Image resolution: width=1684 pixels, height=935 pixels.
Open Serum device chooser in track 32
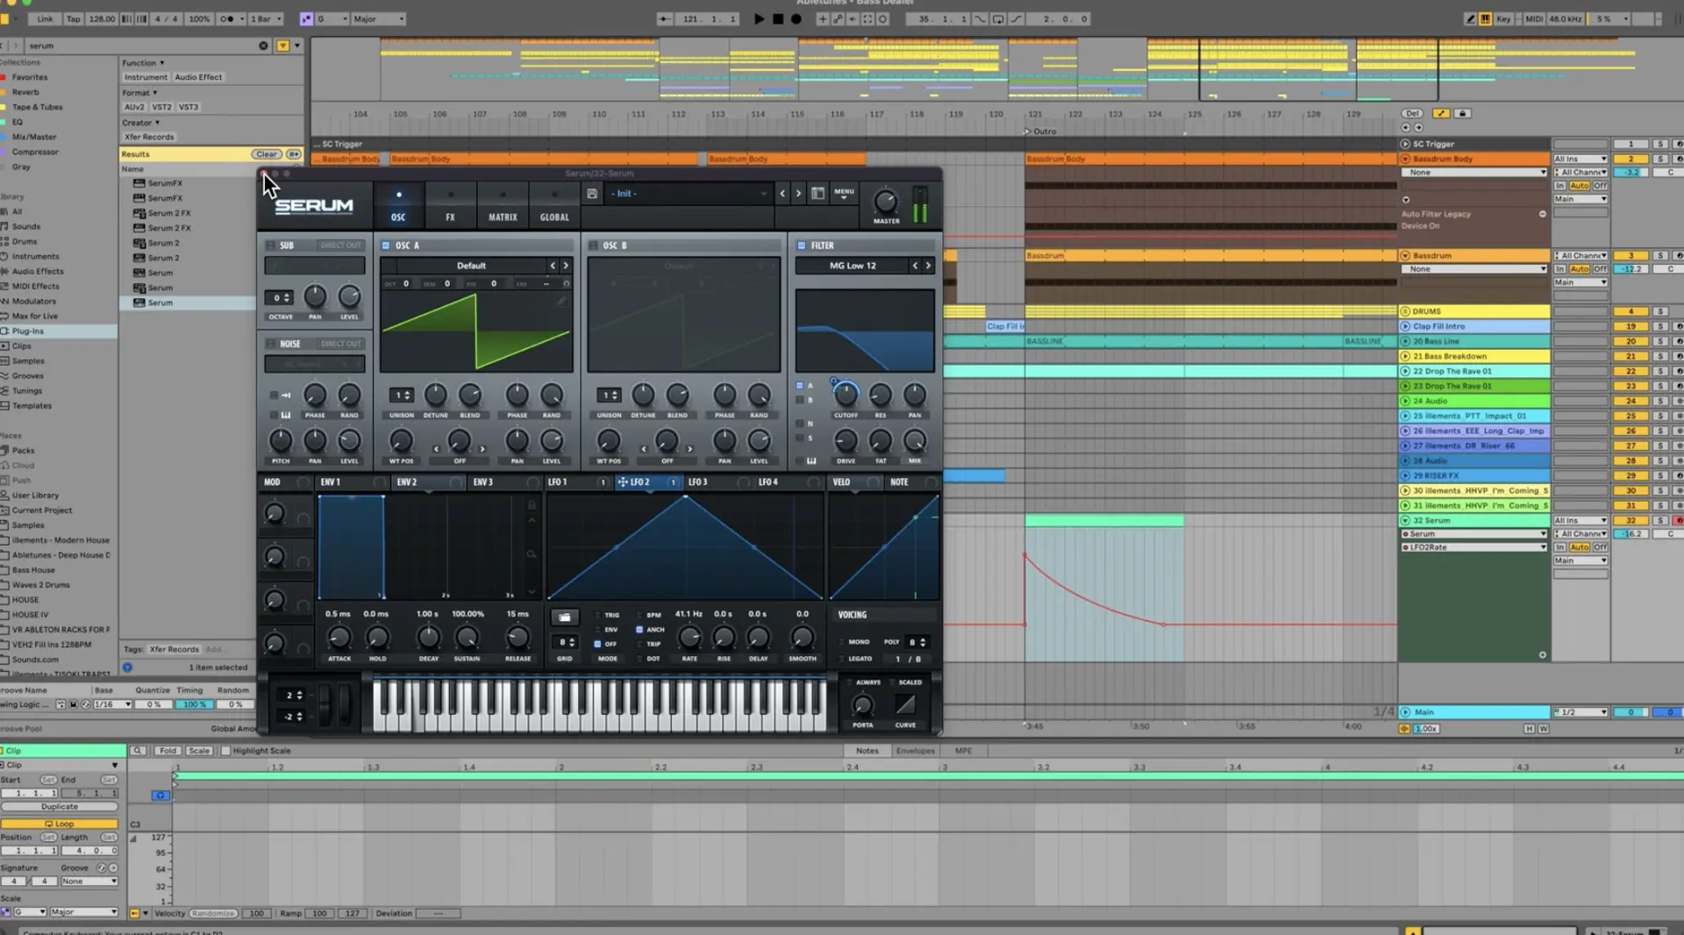tap(1474, 533)
